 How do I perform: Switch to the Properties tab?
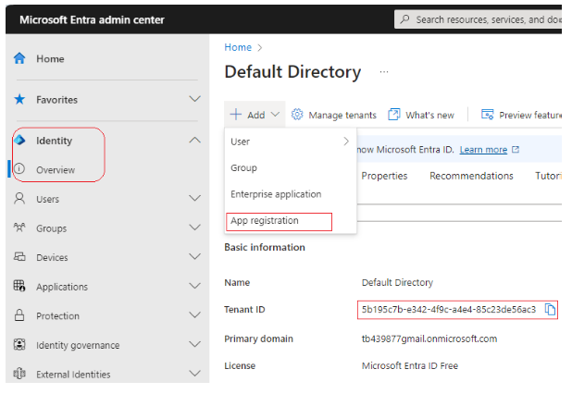click(x=384, y=176)
